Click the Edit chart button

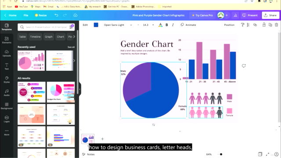click(85, 25)
